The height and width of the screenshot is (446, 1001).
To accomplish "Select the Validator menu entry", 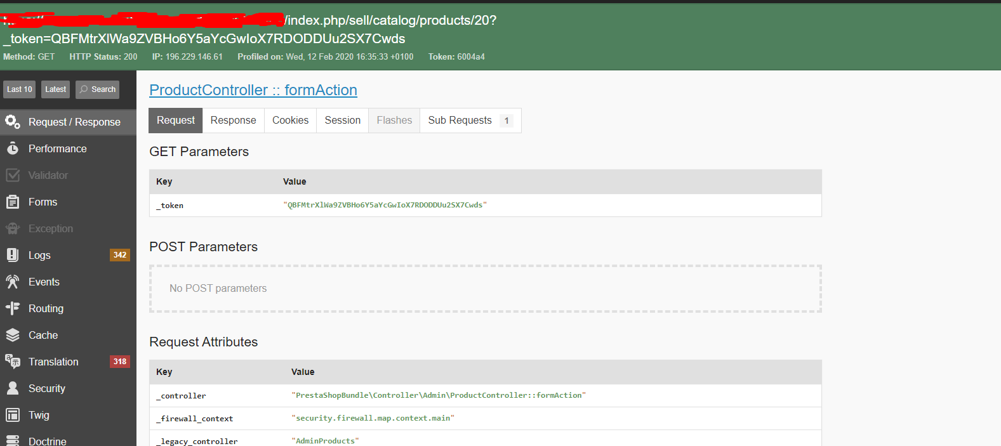I will point(68,175).
